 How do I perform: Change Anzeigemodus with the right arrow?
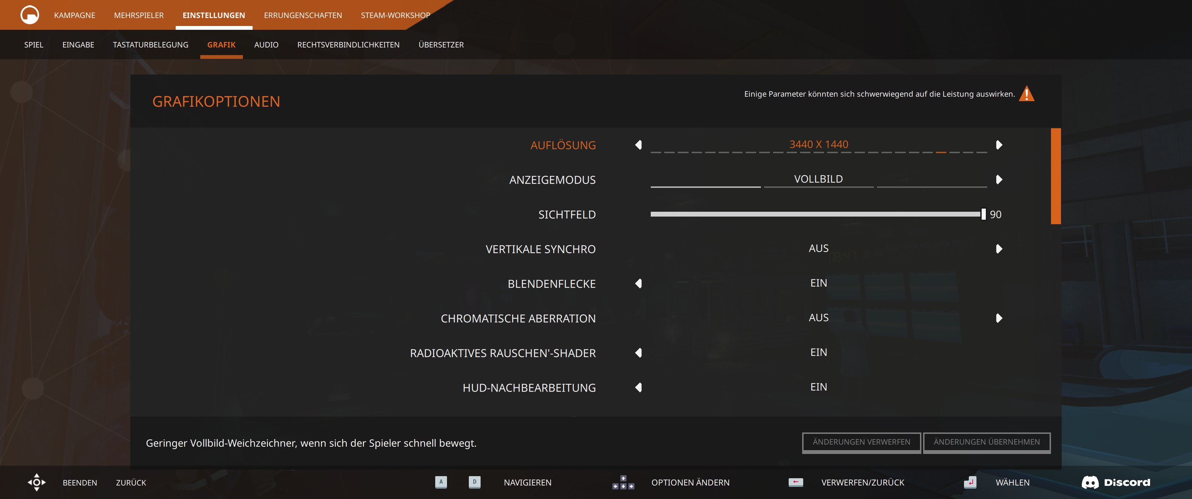(x=999, y=180)
